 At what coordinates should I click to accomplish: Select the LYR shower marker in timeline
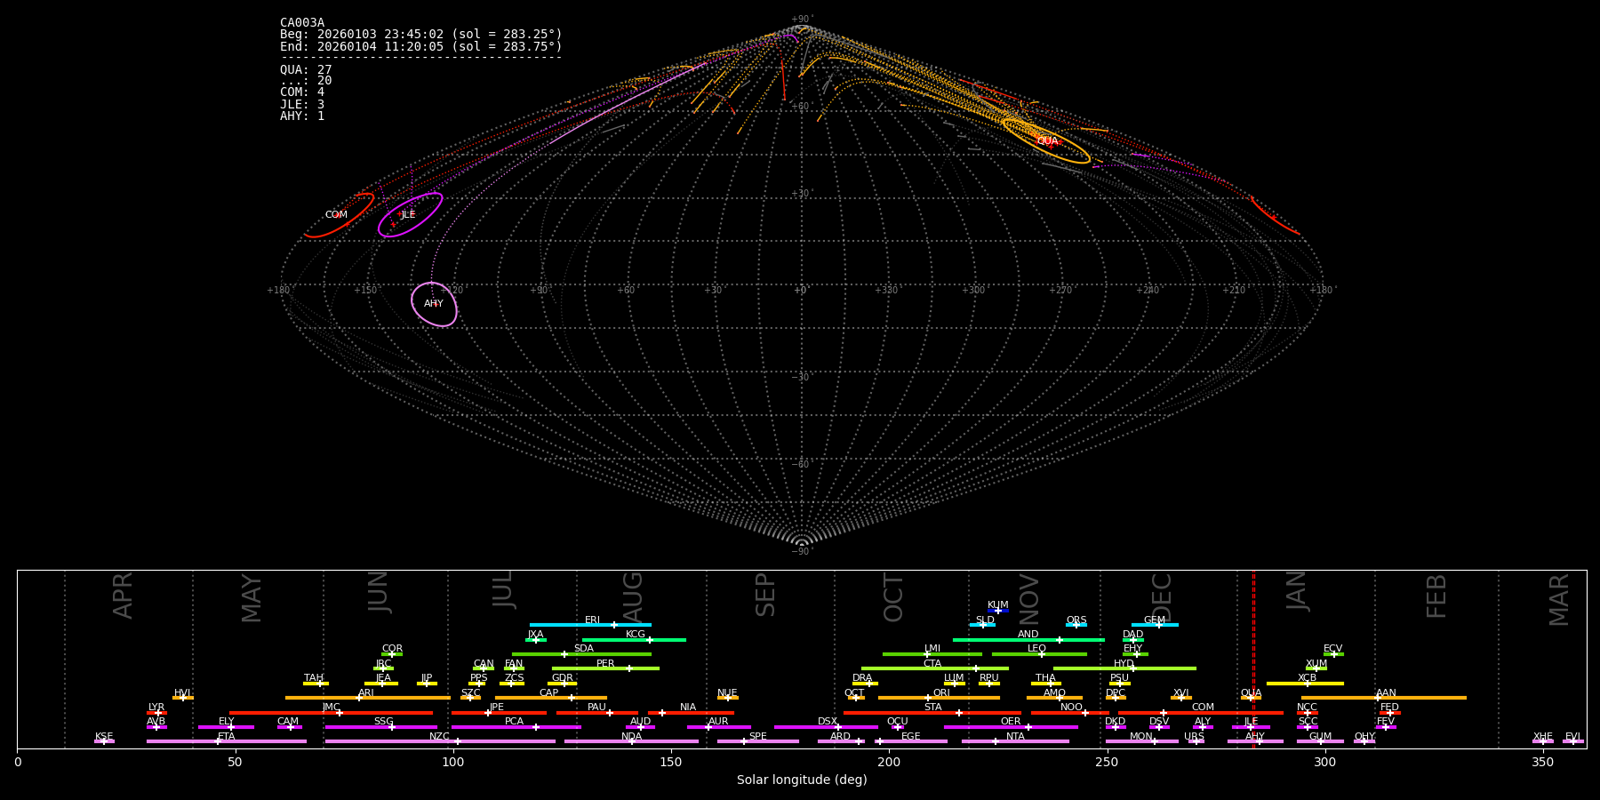coord(156,713)
